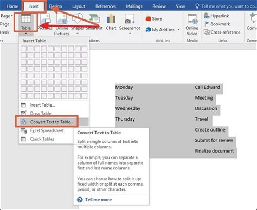This screenshot has width=257, height=210.
Task: Click the Hyperlink icon
Action: pos(207,16)
